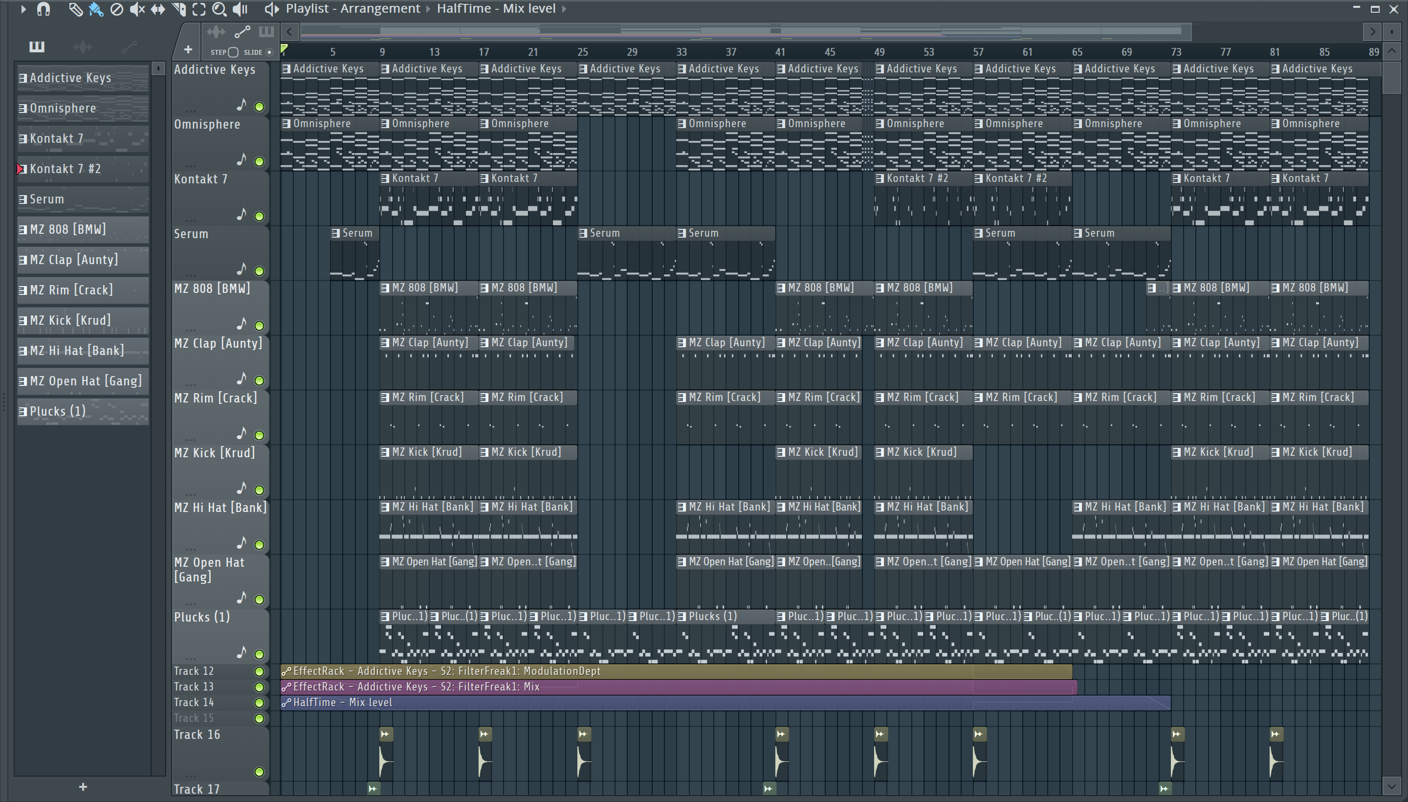Click the green playhead start marker

click(x=284, y=49)
